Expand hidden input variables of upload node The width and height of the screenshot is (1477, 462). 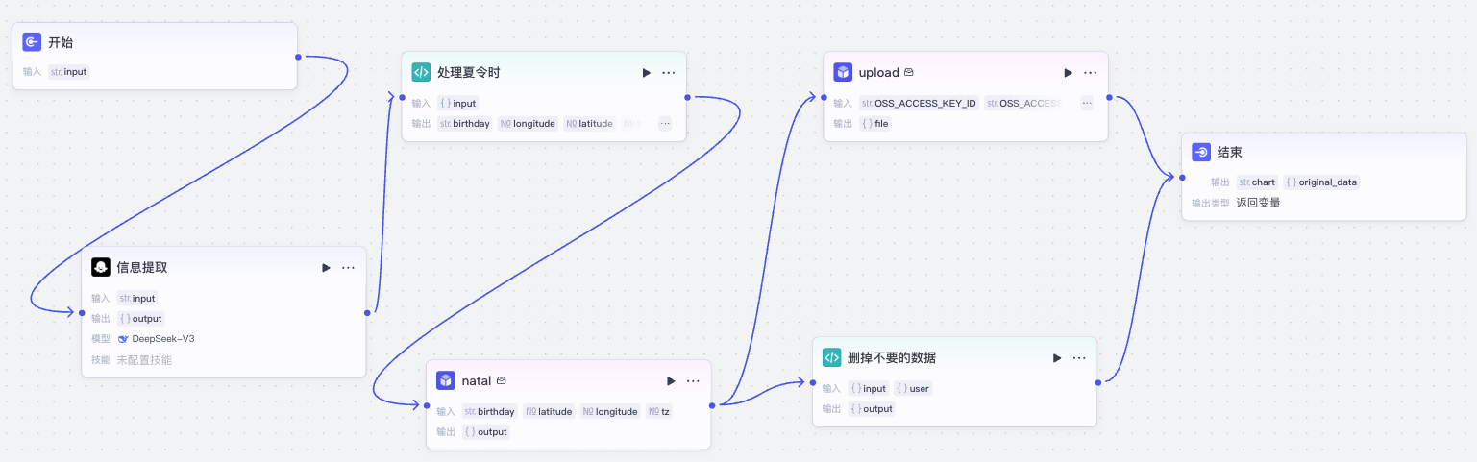(x=1087, y=103)
